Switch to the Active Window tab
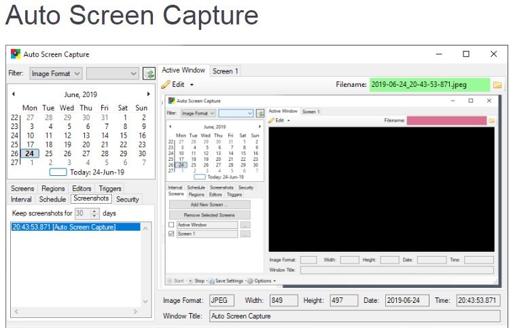Image resolution: width=513 pixels, height=328 pixels. point(183,71)
